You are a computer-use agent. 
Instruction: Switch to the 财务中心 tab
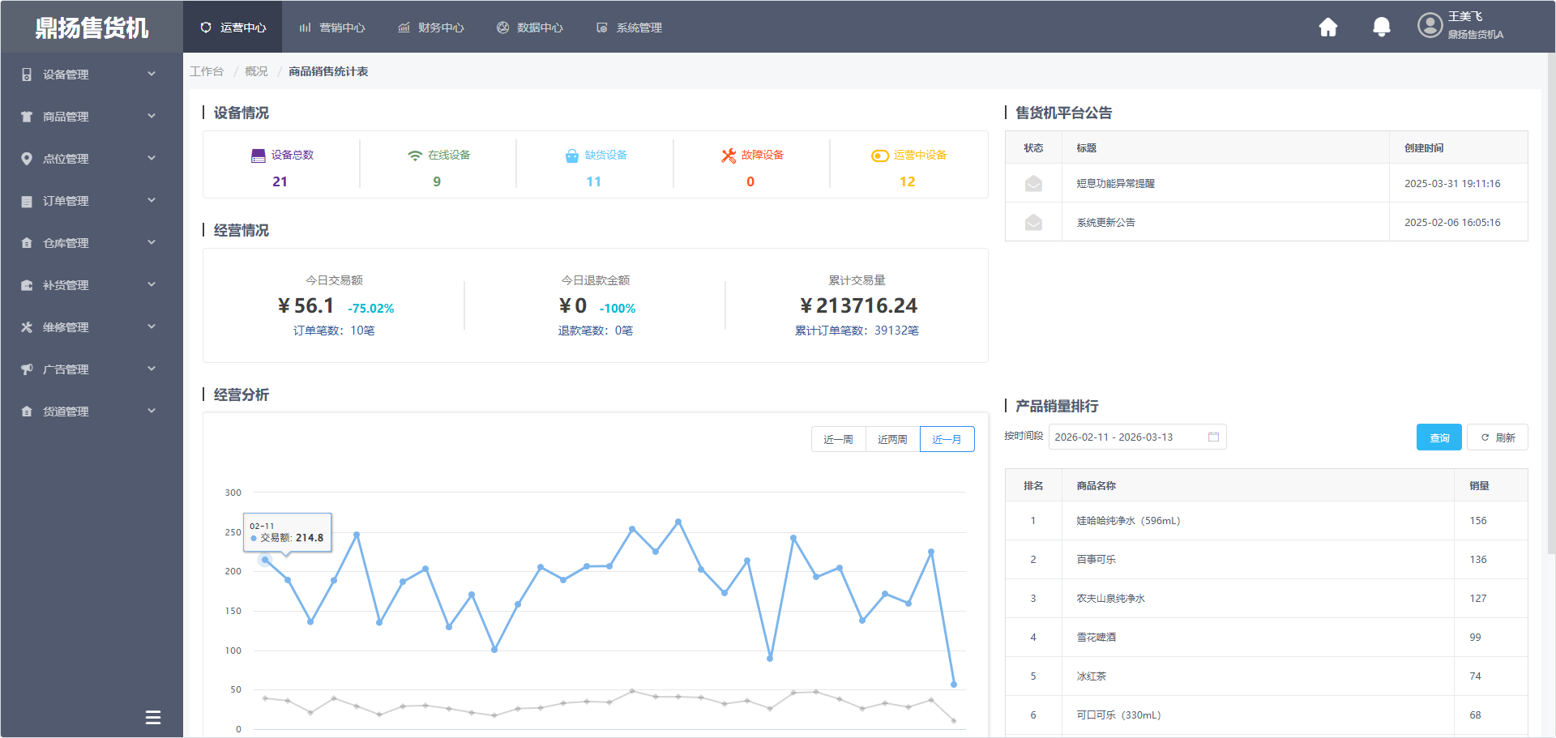click(431, 27)
